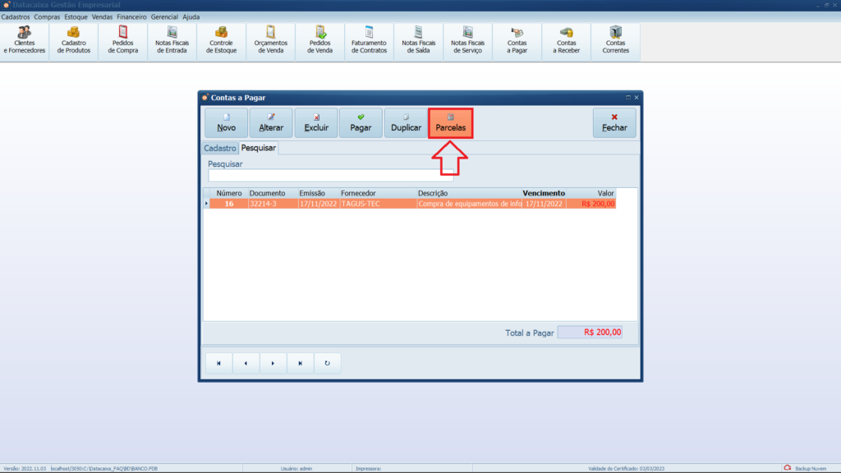Open Clientes e Fornecedores from toolbar

coord(25,40)
